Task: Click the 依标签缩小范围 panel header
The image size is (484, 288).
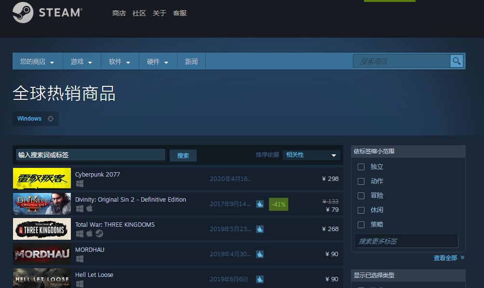Action: click(x=408, y=151)
